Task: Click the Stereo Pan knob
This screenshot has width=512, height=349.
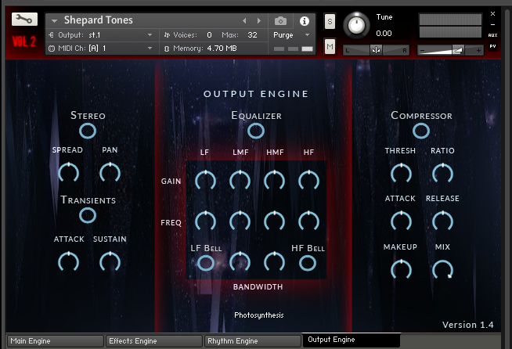Action: (110, 172)
